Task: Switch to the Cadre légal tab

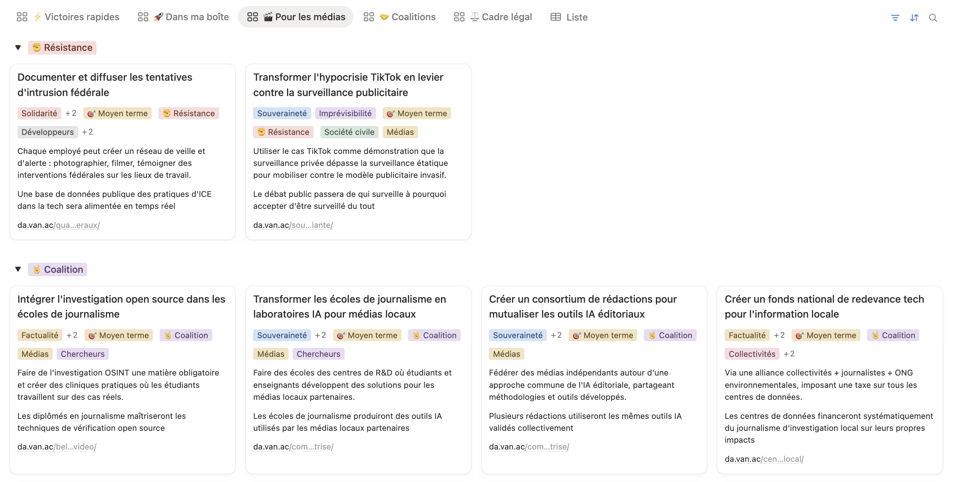Action: pyautogui.click(x=506, y=17)
